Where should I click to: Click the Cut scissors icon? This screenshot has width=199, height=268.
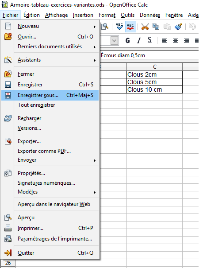(145, 27)
